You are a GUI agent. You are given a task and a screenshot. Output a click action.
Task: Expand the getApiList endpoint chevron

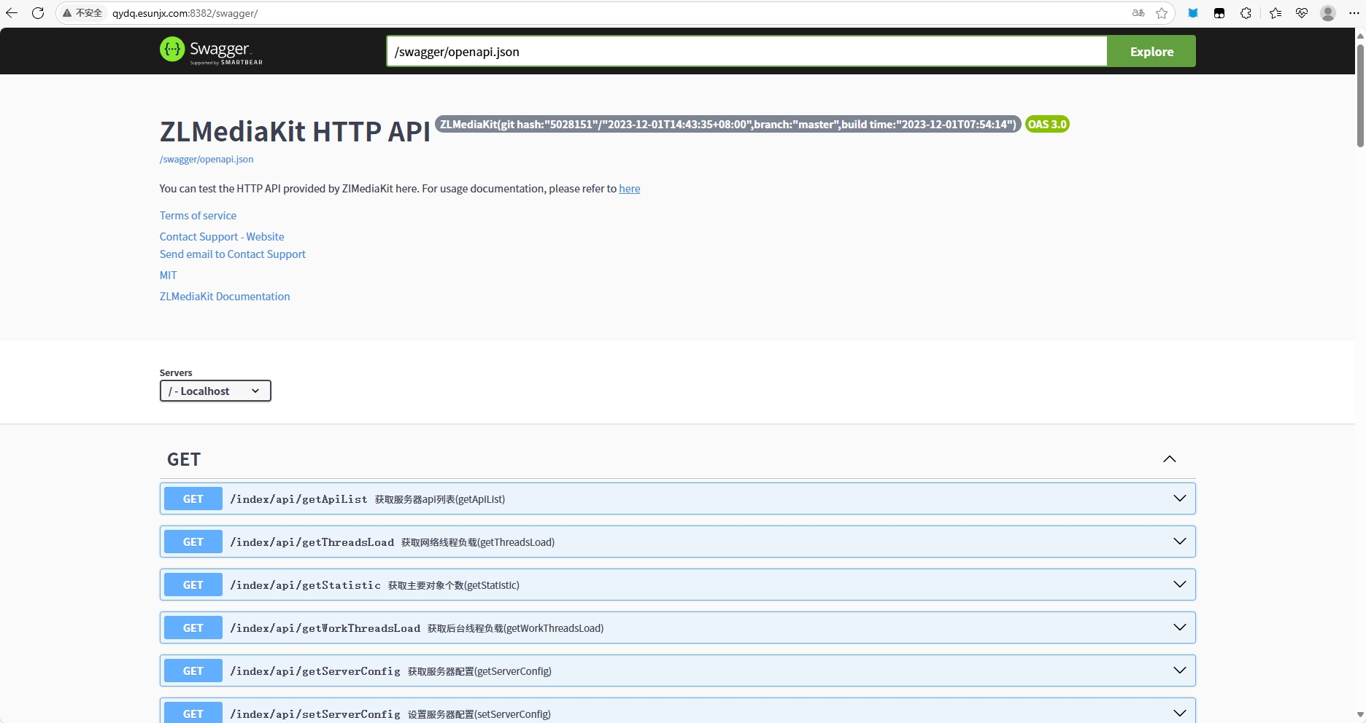tap(1179, 499)
